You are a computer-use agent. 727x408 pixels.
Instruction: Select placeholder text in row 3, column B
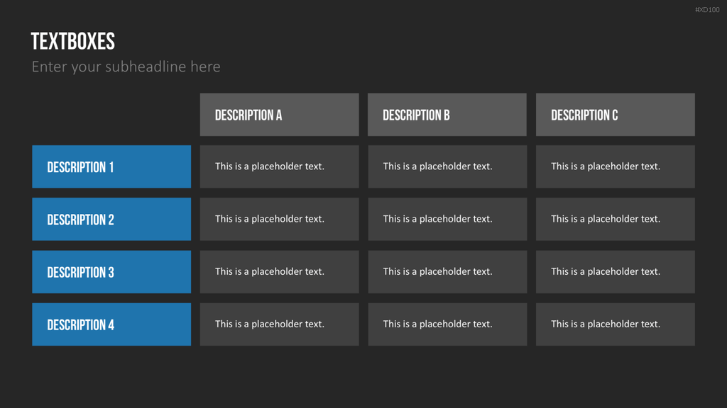click(x=437, y=271)
